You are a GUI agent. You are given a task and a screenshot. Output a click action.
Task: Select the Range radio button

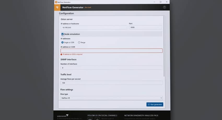point(79,43)
